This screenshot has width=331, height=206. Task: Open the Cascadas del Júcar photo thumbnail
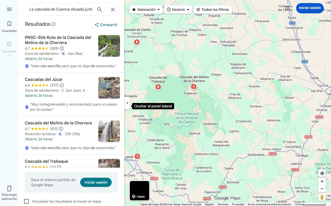click(x=109, y=88)
